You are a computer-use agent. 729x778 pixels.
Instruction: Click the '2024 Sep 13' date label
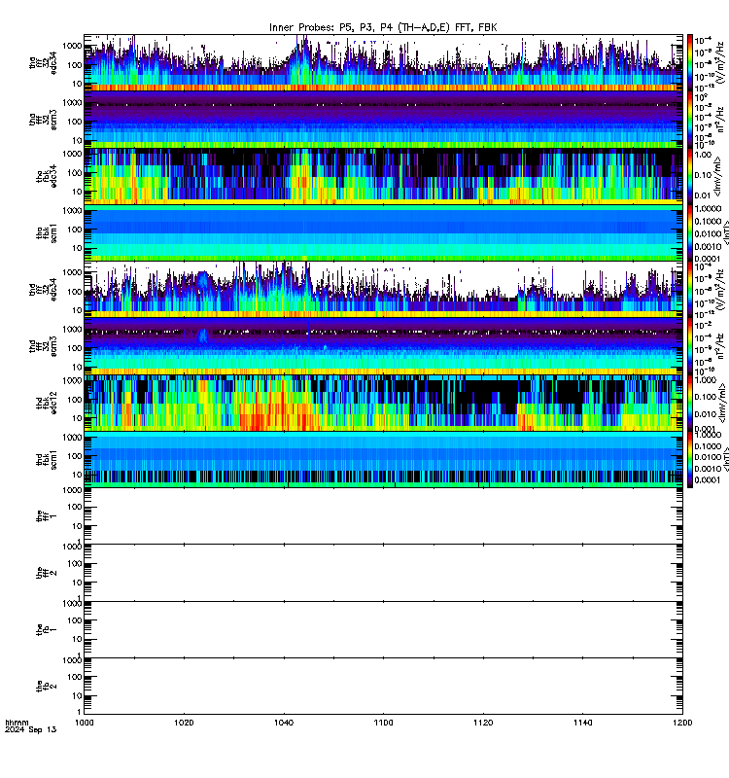(31, 730)
